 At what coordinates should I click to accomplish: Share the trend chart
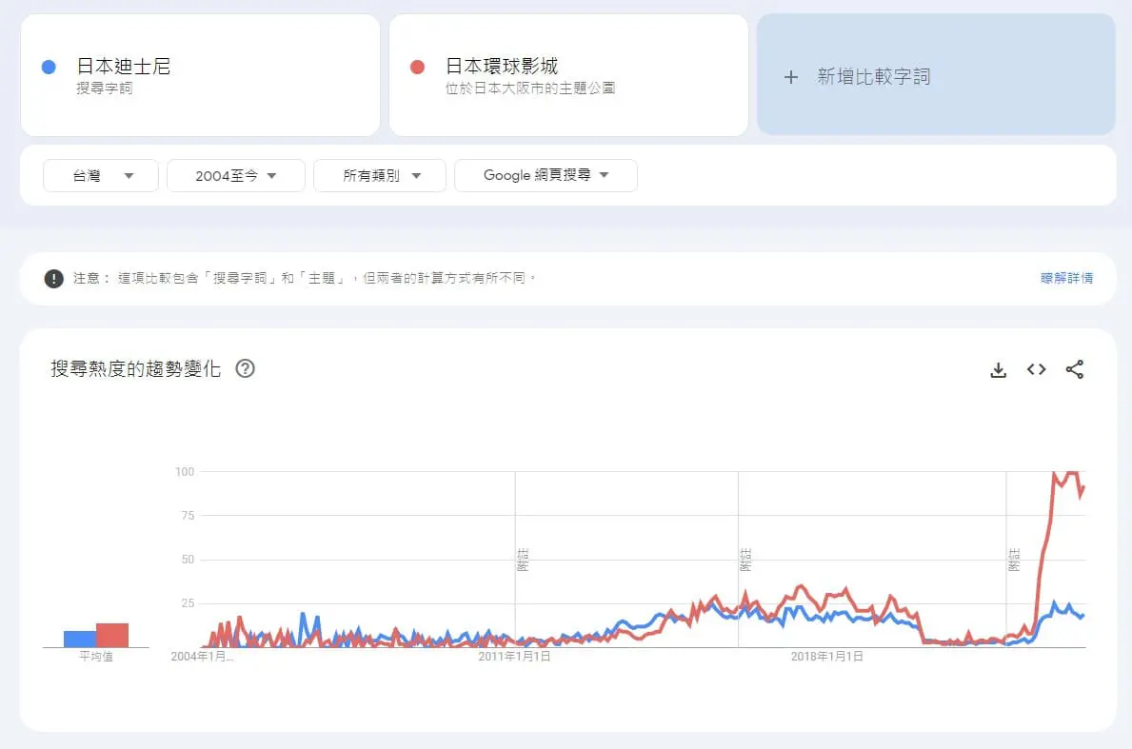pos(1074,369)
